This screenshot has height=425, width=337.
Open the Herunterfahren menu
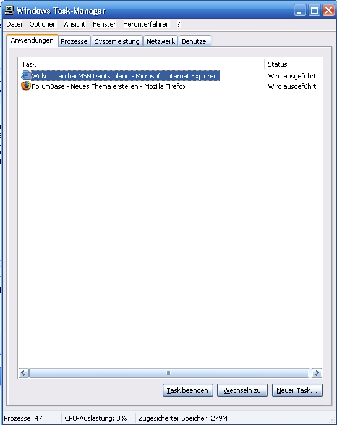(147, 24)
